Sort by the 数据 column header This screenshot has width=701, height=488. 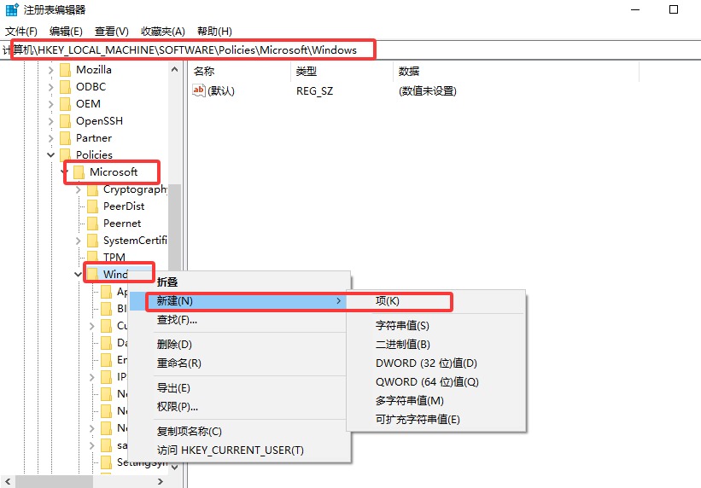coord(517,72)
